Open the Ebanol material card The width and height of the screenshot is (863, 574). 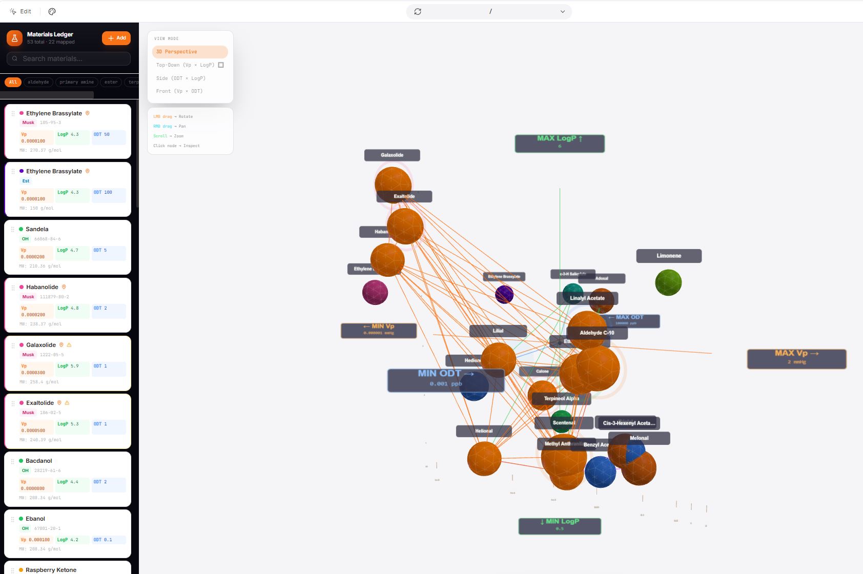click(68, 534)
